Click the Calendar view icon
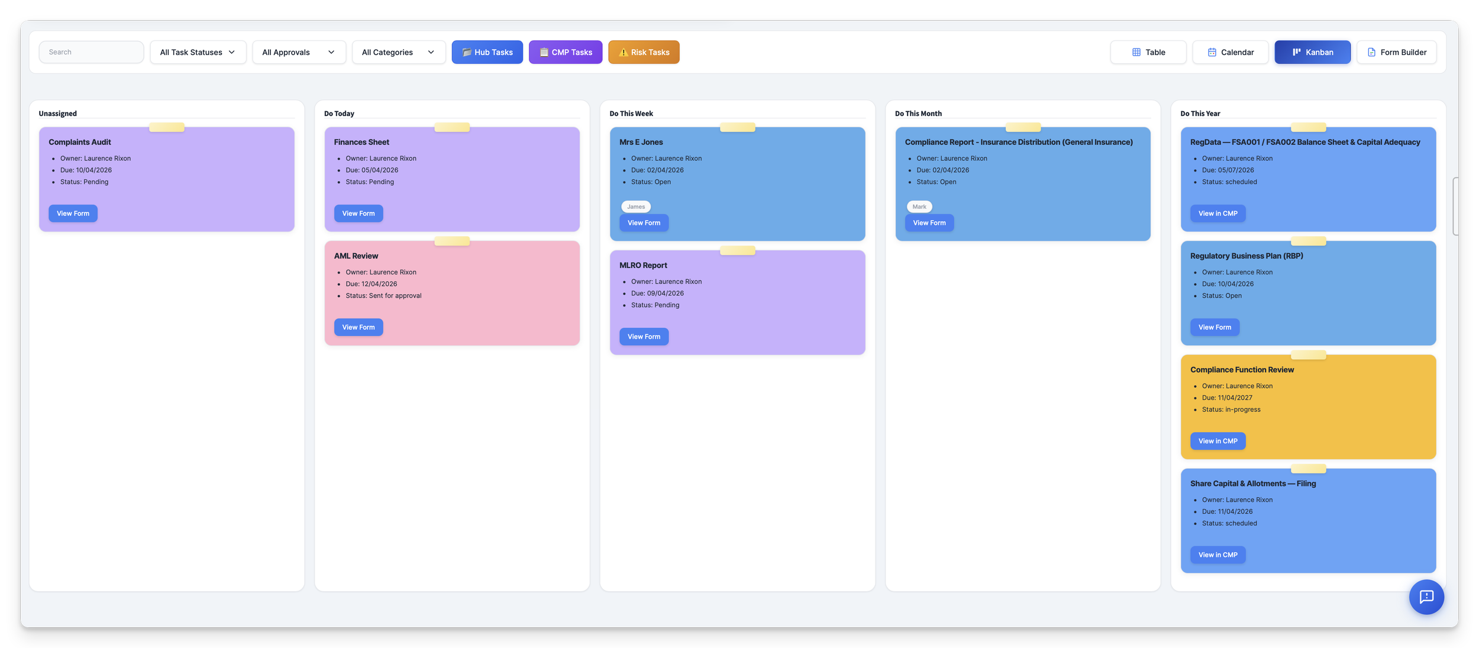This screenshot has height=648, width=1479. (x=1212, y=52)
